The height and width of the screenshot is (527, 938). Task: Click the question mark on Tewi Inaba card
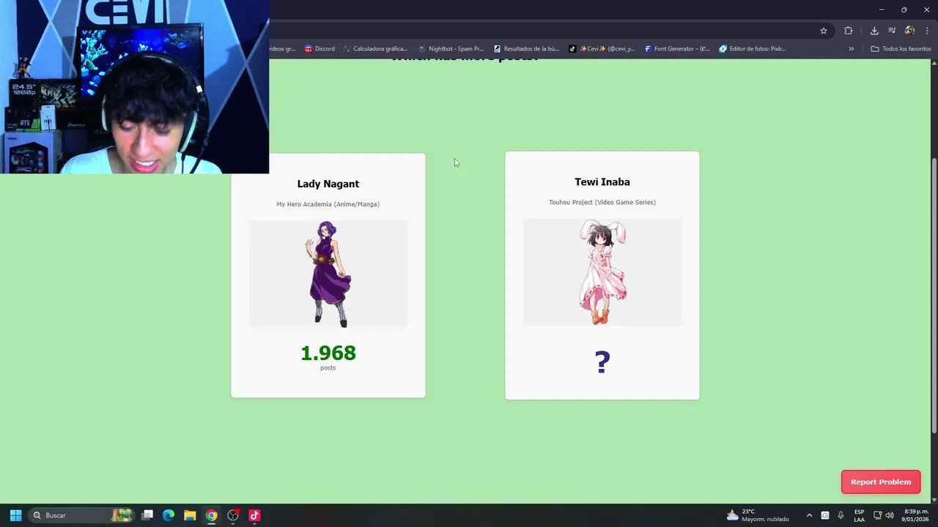(x=602, y=362)
